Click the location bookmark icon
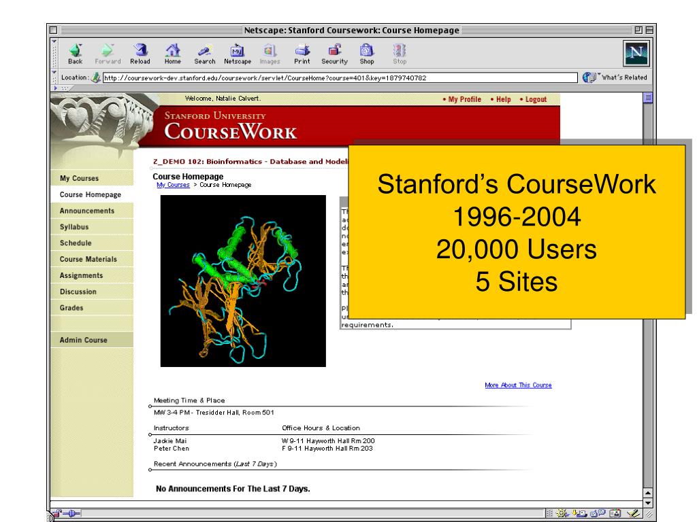 pyautogui.click(x=95, y=77)
